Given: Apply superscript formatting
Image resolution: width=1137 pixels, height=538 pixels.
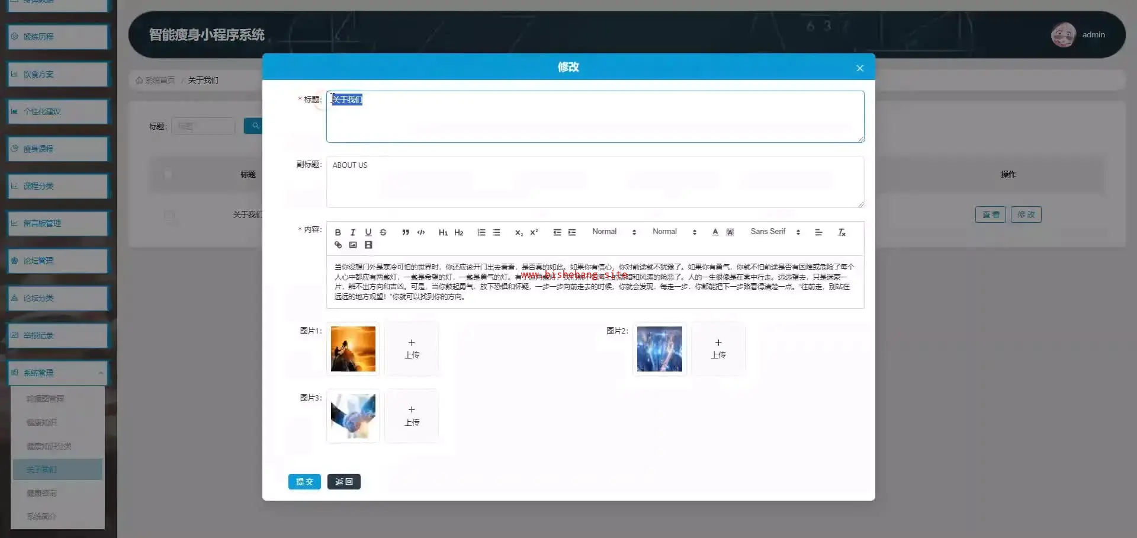Looking at the screenshot, I should pos(534,232).
